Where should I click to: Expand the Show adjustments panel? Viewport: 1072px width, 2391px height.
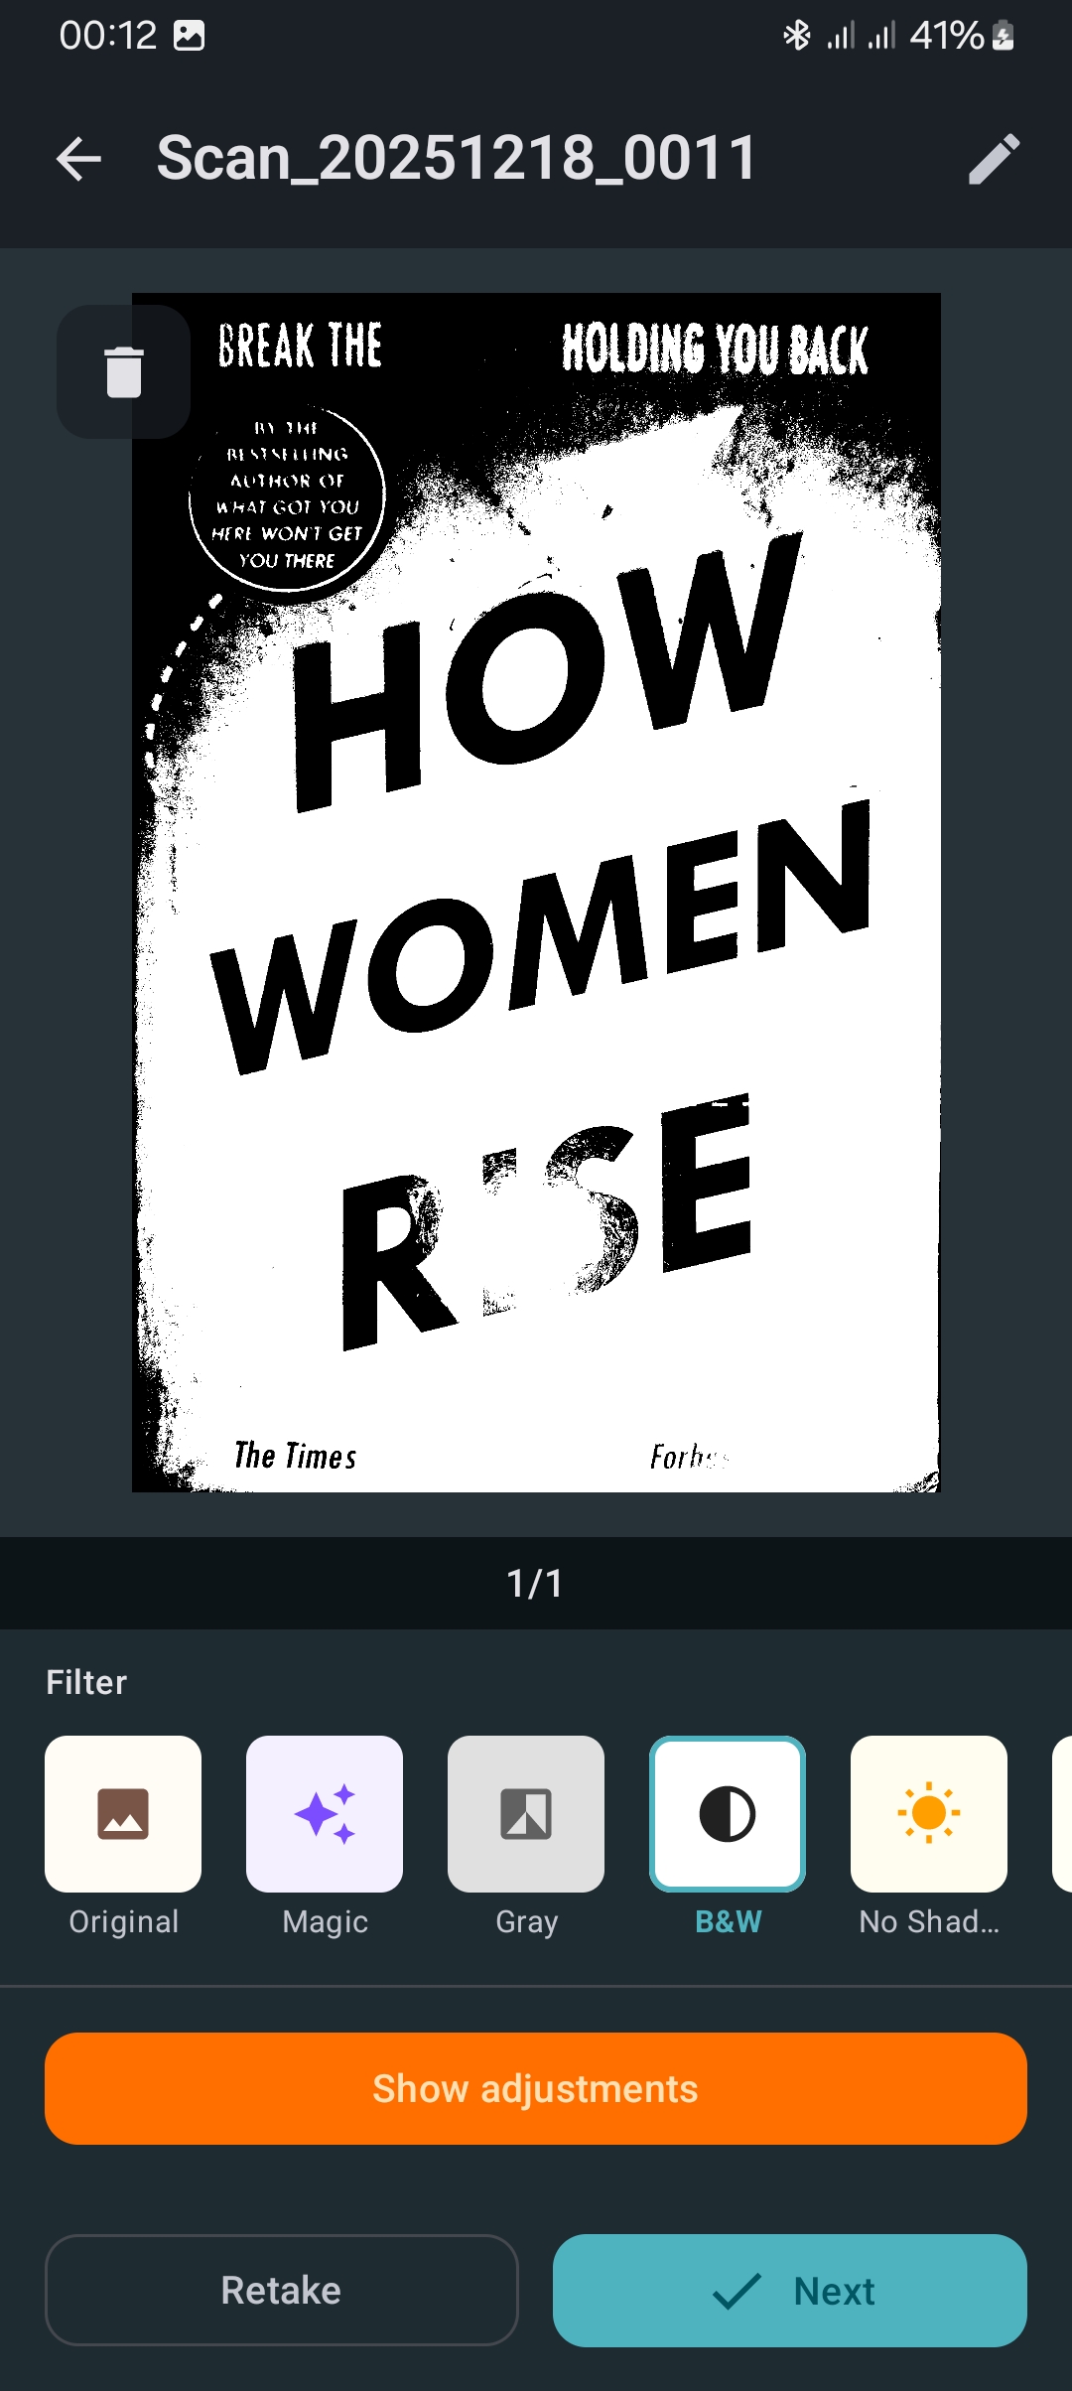click(x=536, y=2088)
